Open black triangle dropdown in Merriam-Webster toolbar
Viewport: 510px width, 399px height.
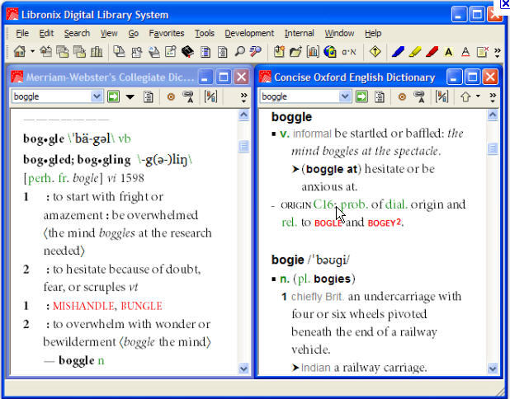click(130, 96)
